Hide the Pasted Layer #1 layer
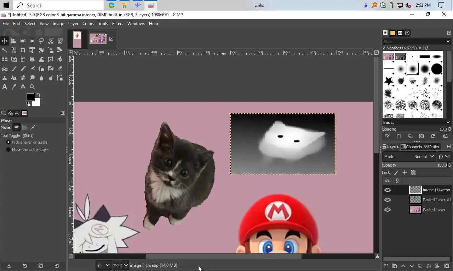 tap(388, 200)
